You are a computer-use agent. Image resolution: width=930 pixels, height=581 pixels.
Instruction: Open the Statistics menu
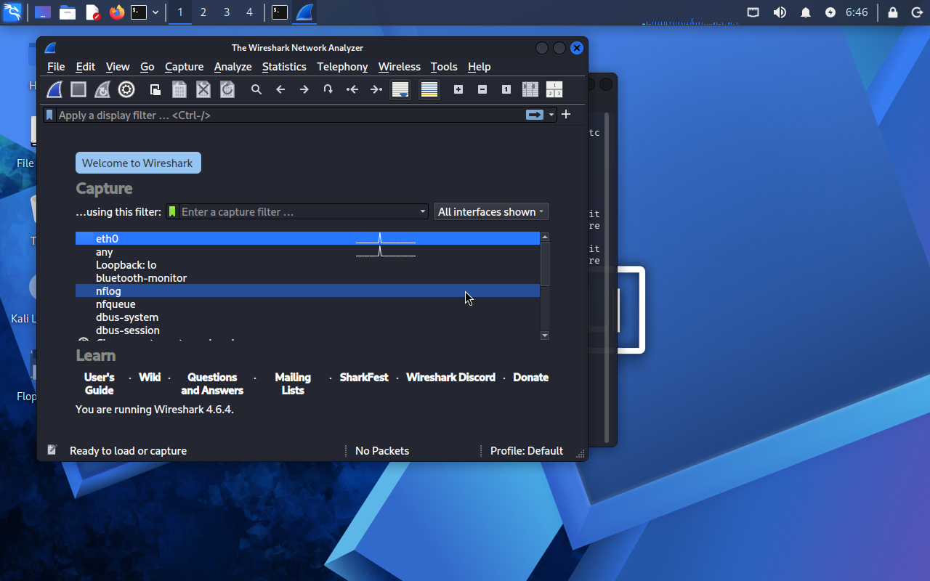283,67
